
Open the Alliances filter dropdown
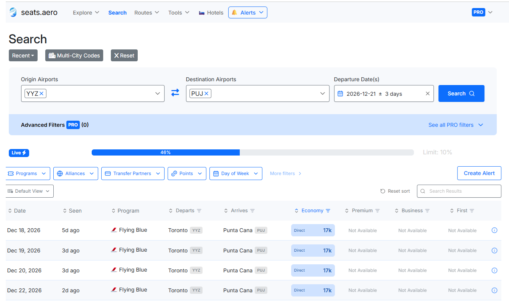[76, 174]
